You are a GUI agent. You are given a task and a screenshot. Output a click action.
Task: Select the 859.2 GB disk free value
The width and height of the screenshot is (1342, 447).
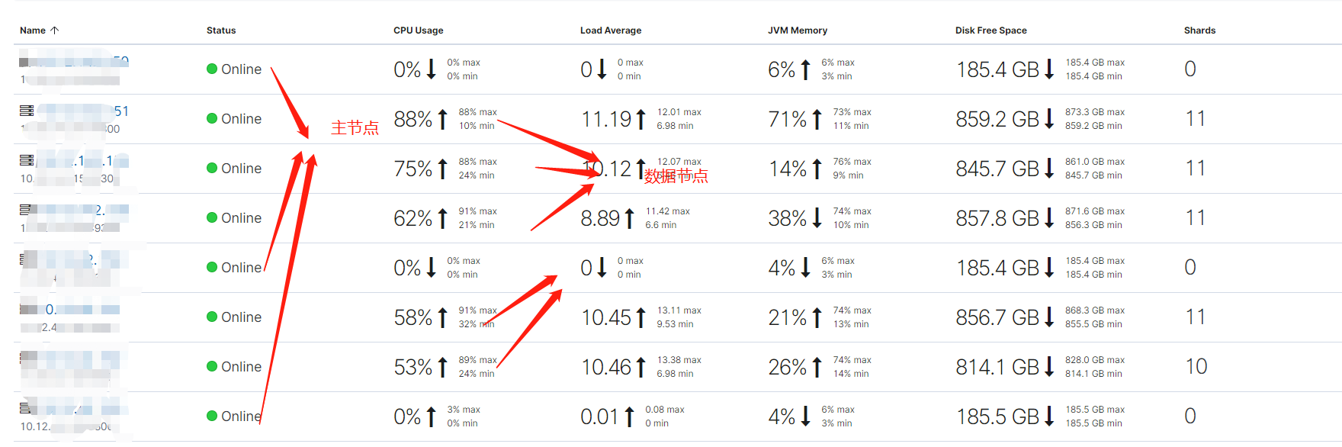997,119
